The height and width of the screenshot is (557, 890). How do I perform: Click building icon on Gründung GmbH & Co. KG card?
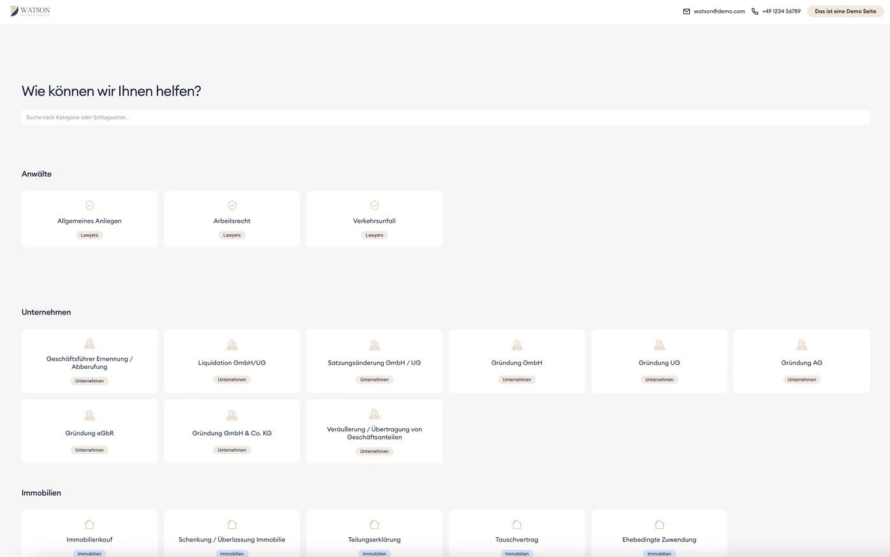232,415
